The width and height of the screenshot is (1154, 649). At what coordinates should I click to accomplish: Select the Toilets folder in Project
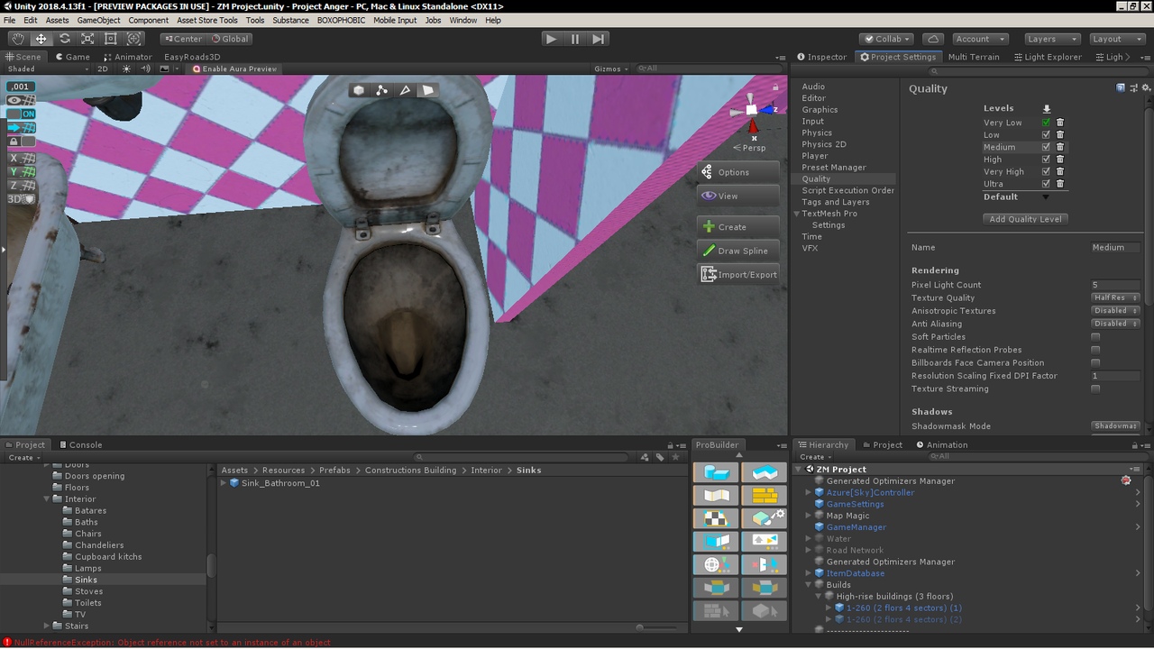87,603
